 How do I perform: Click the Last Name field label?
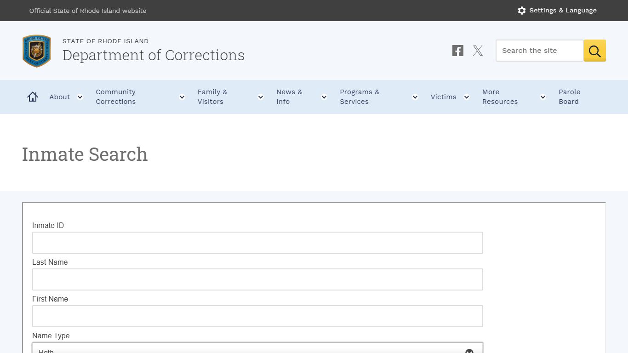click(x=50, y=262)
